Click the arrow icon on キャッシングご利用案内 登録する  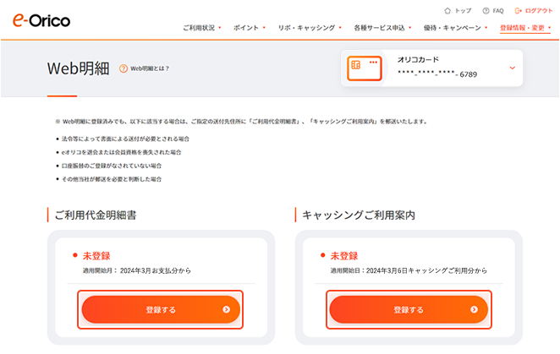[x=474, y=310]
